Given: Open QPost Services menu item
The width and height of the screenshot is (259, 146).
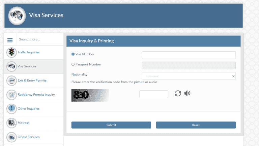Looking at the screenshot, I should coord(33,137).
